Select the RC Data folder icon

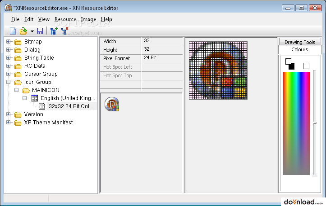point(18,66)
